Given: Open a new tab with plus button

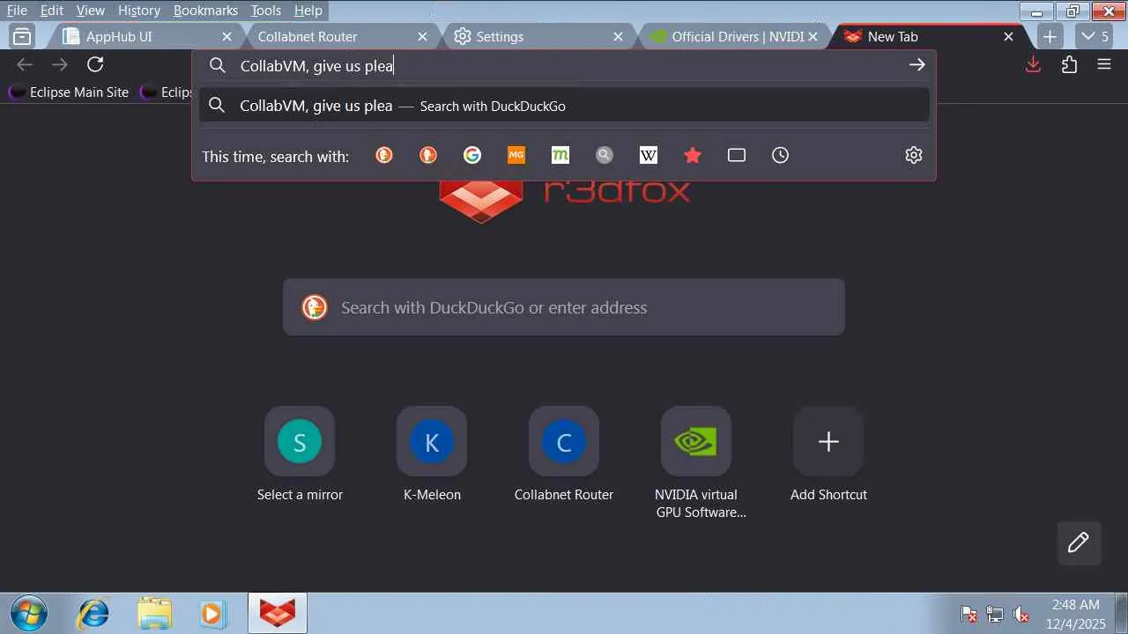Looking at the screenshot, I should coord(1049,37).
